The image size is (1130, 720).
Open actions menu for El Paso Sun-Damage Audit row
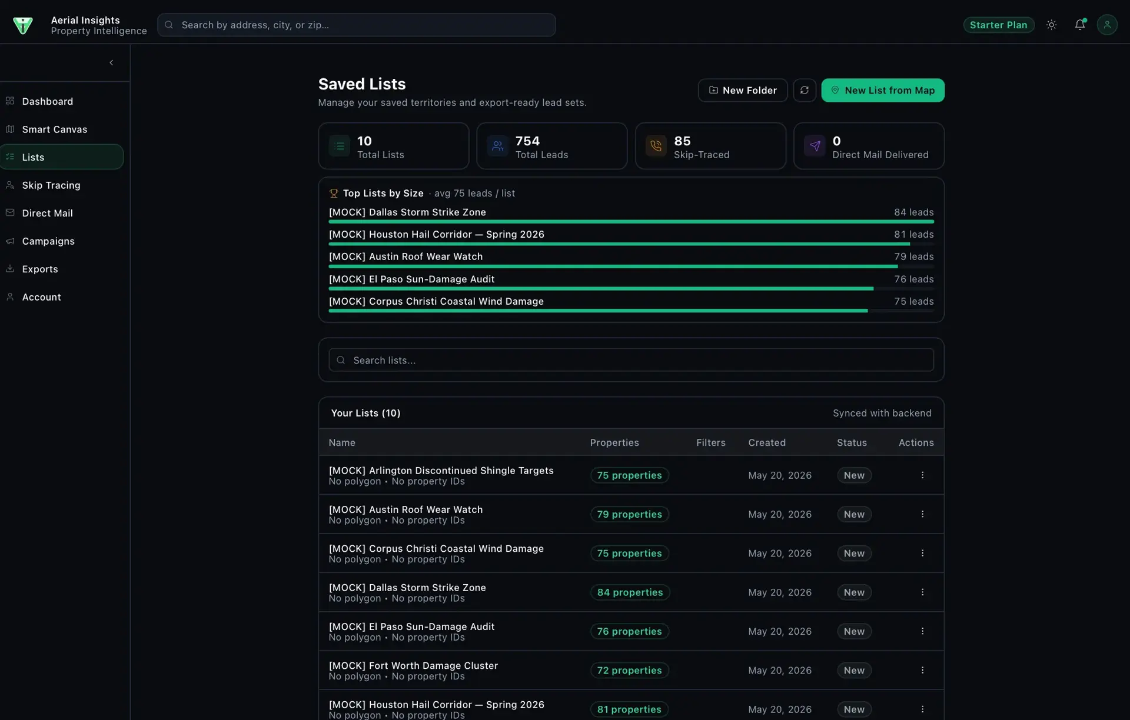(922, 631)
